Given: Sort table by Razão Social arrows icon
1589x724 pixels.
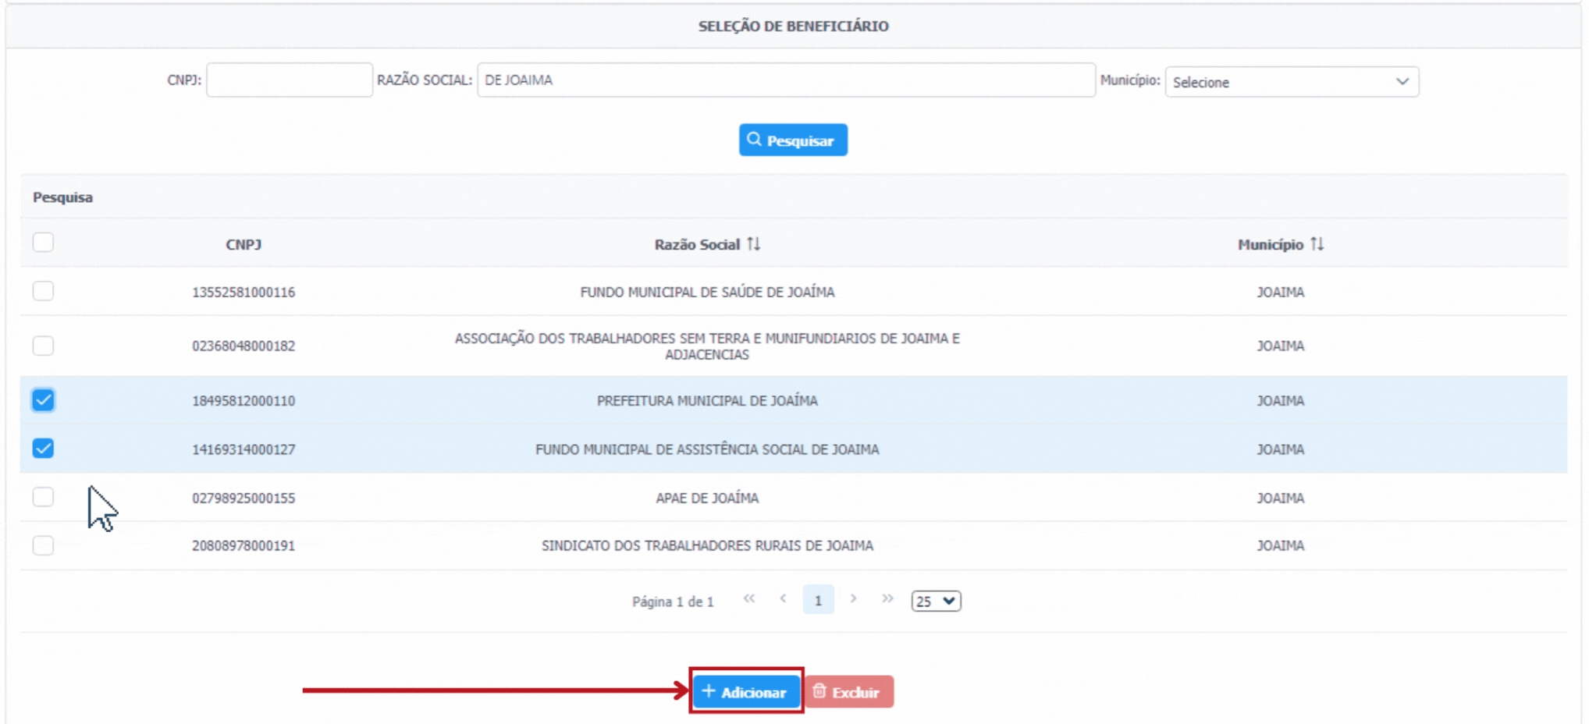Looking at the screenshot, I should click(x=753, y=244).
